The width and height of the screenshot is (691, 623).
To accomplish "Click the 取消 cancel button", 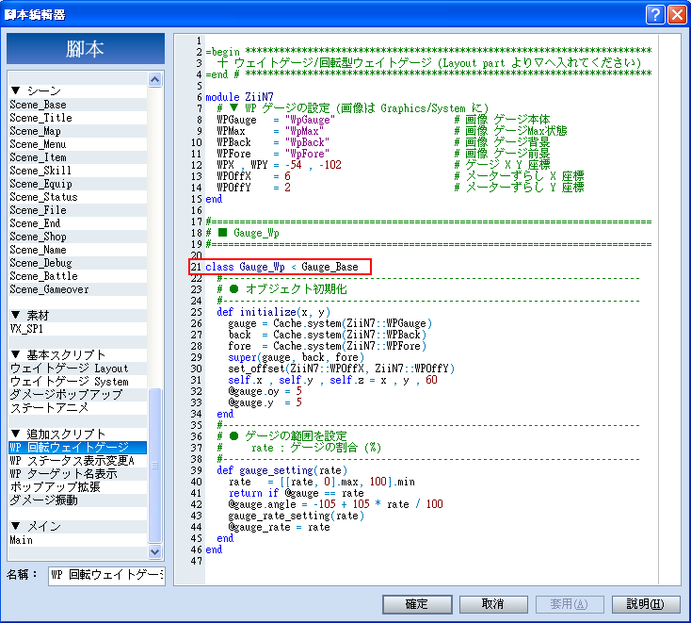I will [x=493, y=604].
